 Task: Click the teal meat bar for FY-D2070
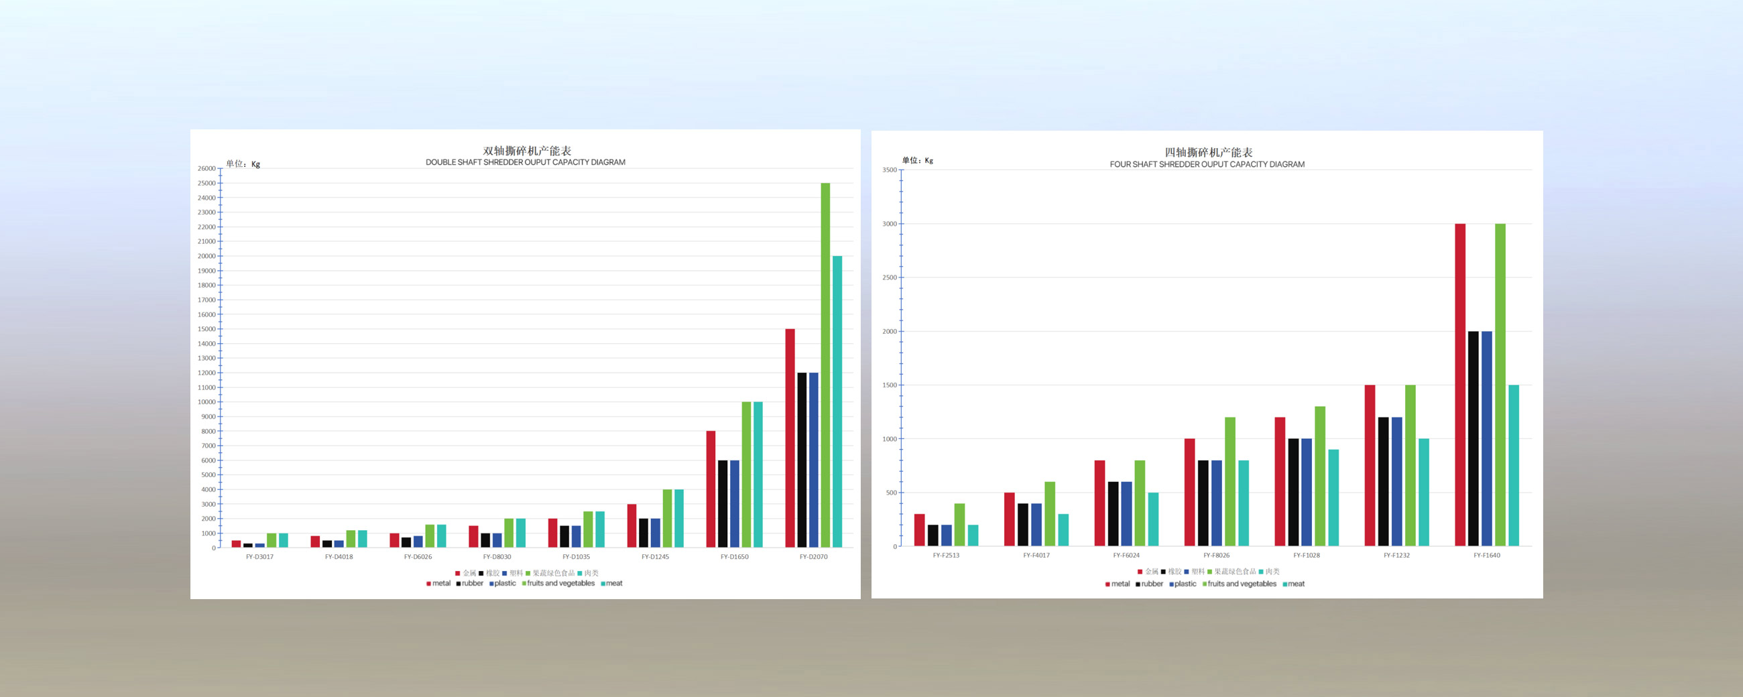click(x=837, y=401)
